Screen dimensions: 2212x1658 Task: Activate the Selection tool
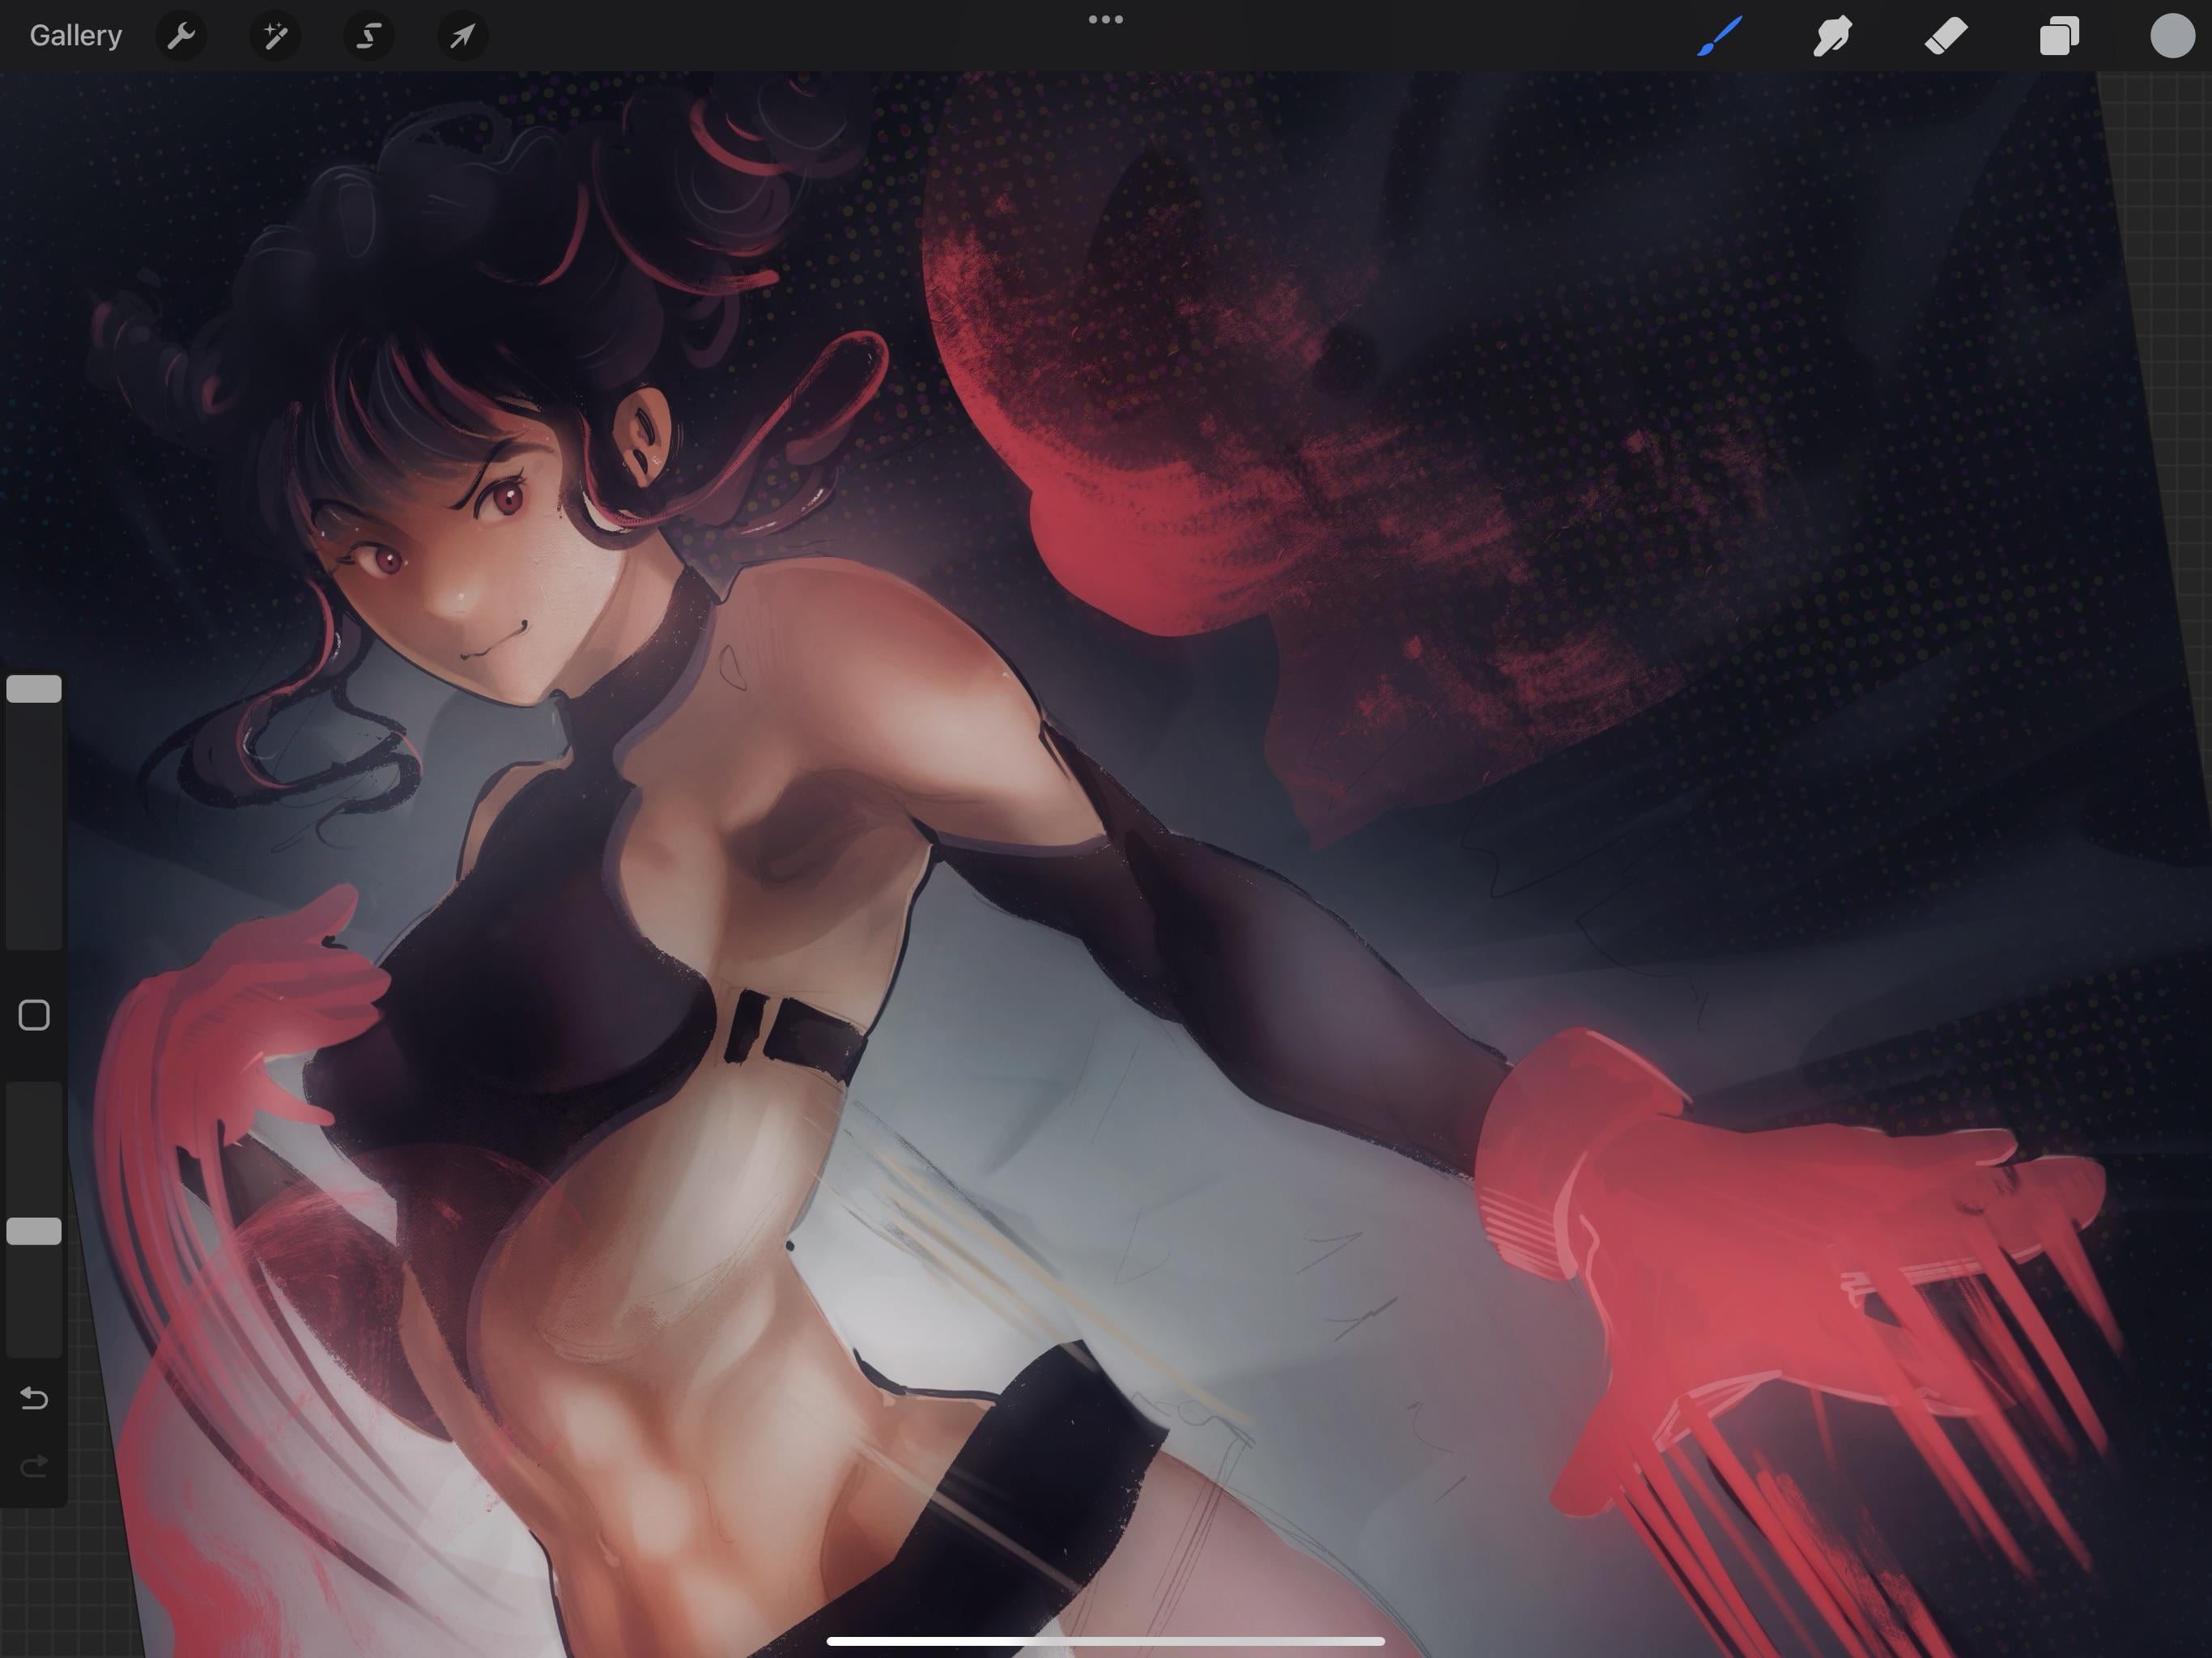pos(369,36)
